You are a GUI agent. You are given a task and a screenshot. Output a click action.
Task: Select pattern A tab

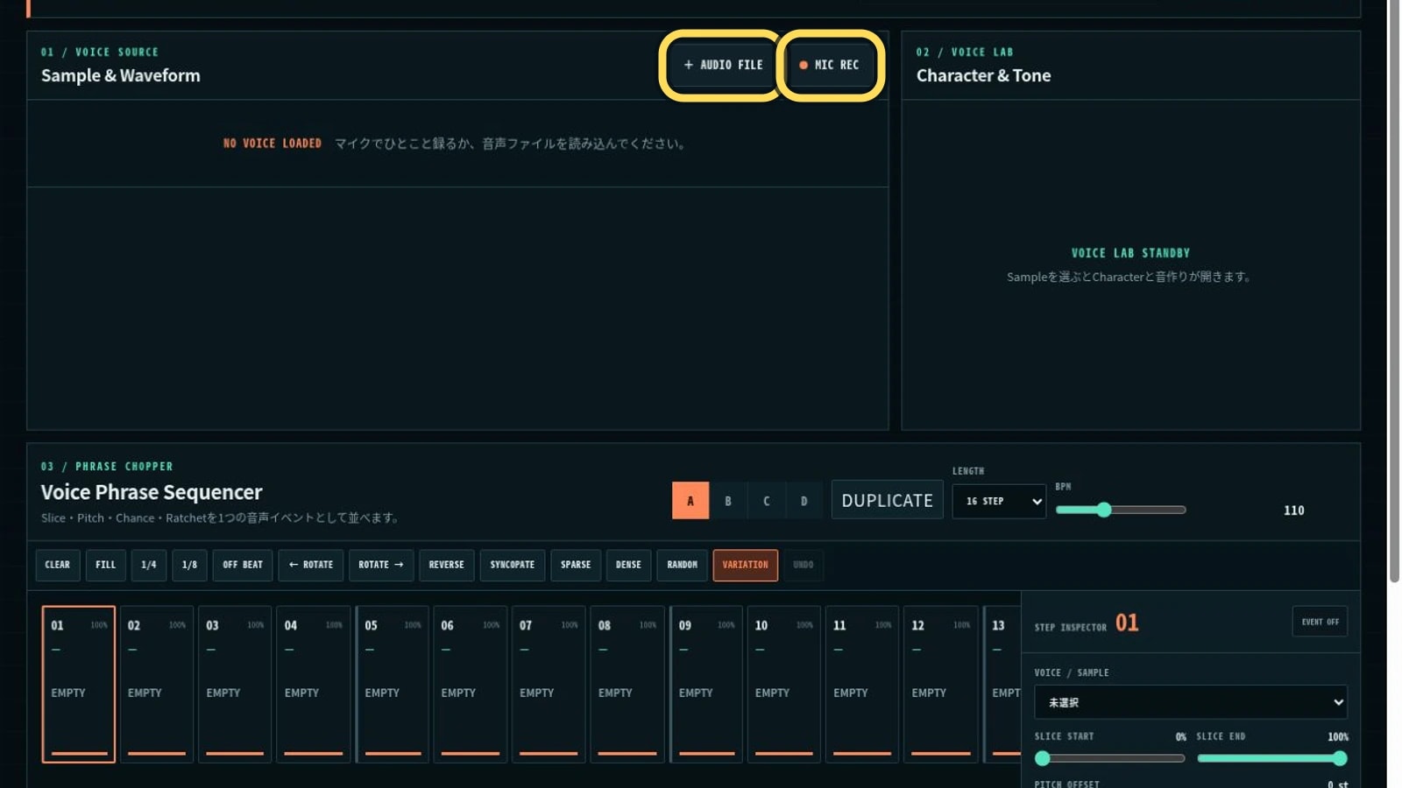tap(690, 501)
